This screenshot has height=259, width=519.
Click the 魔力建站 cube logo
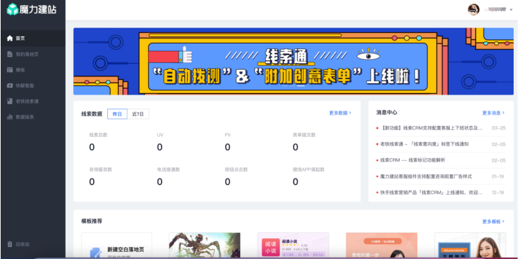(x=12, y=9)
